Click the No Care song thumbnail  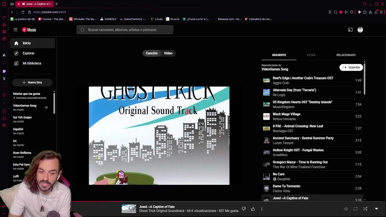[x=266, y=176]
